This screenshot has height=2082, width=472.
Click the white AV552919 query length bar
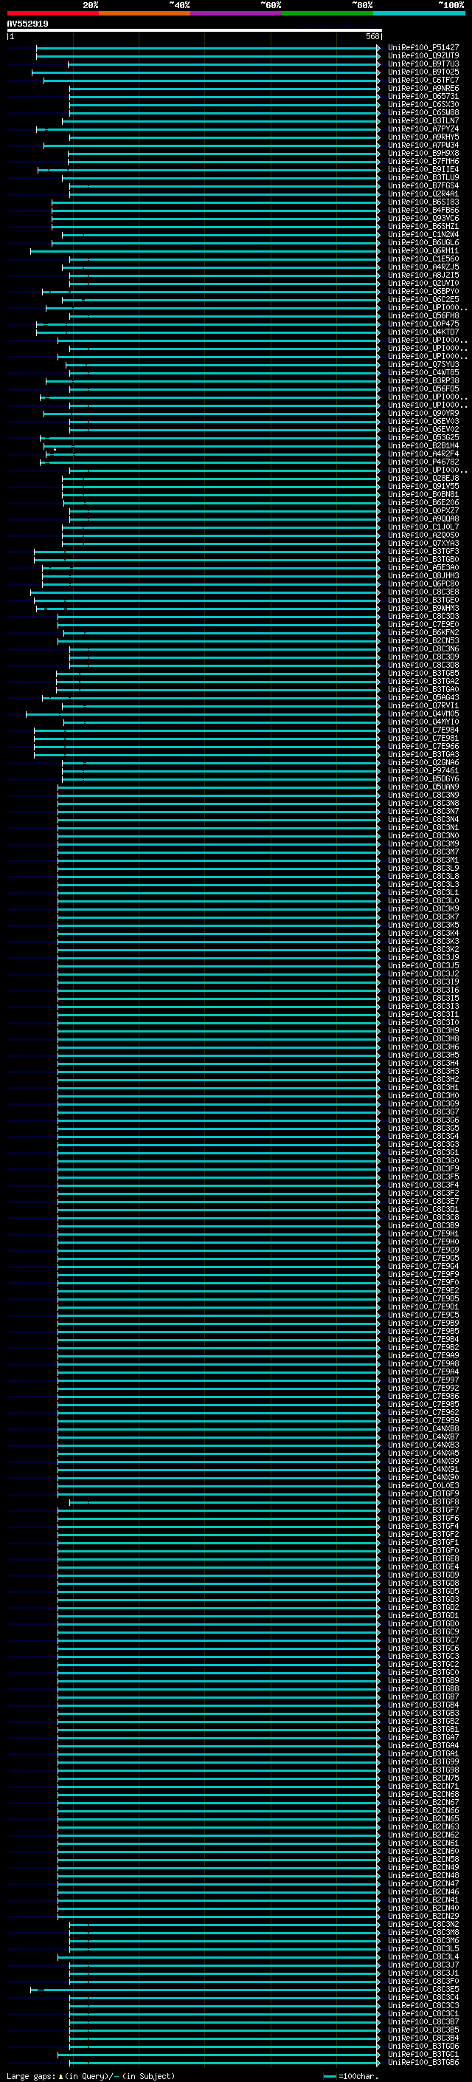(x=195, y=30)
